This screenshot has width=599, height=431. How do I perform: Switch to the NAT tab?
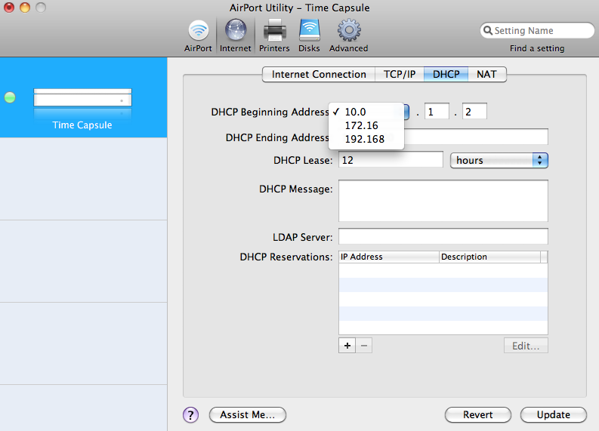pyautogui.click(x=486, y=75)
